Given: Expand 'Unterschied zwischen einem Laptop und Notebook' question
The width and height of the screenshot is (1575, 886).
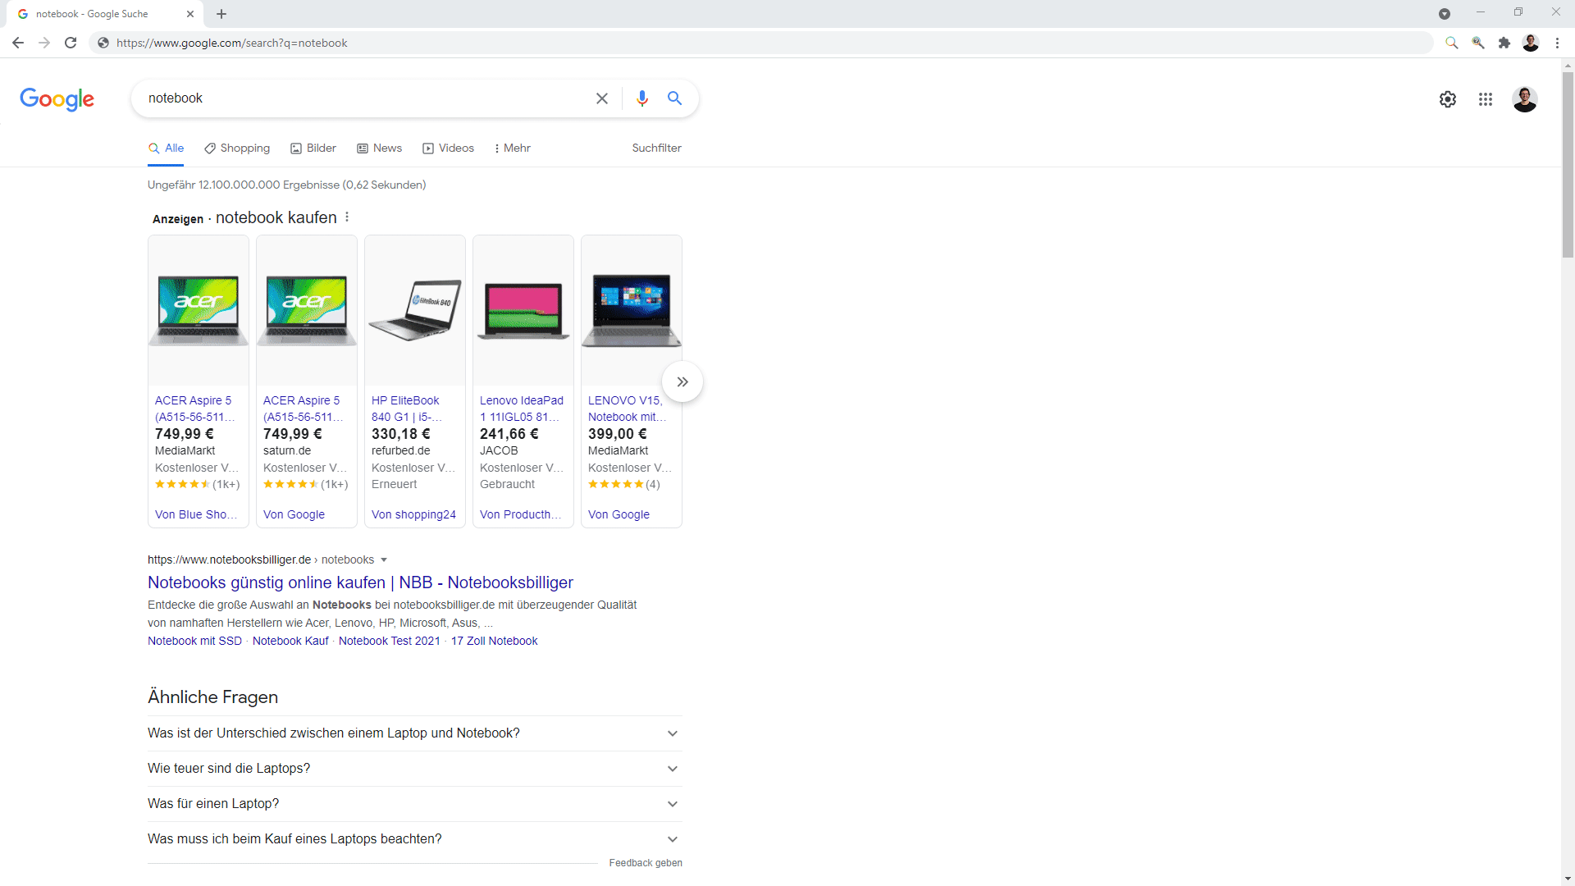Looking at the screenshot, I should (x=415, y=733).
